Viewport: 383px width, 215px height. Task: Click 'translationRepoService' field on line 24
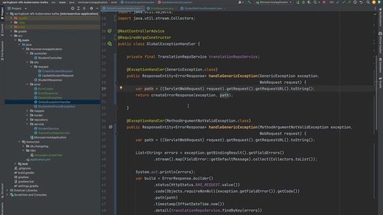[233, 57]
